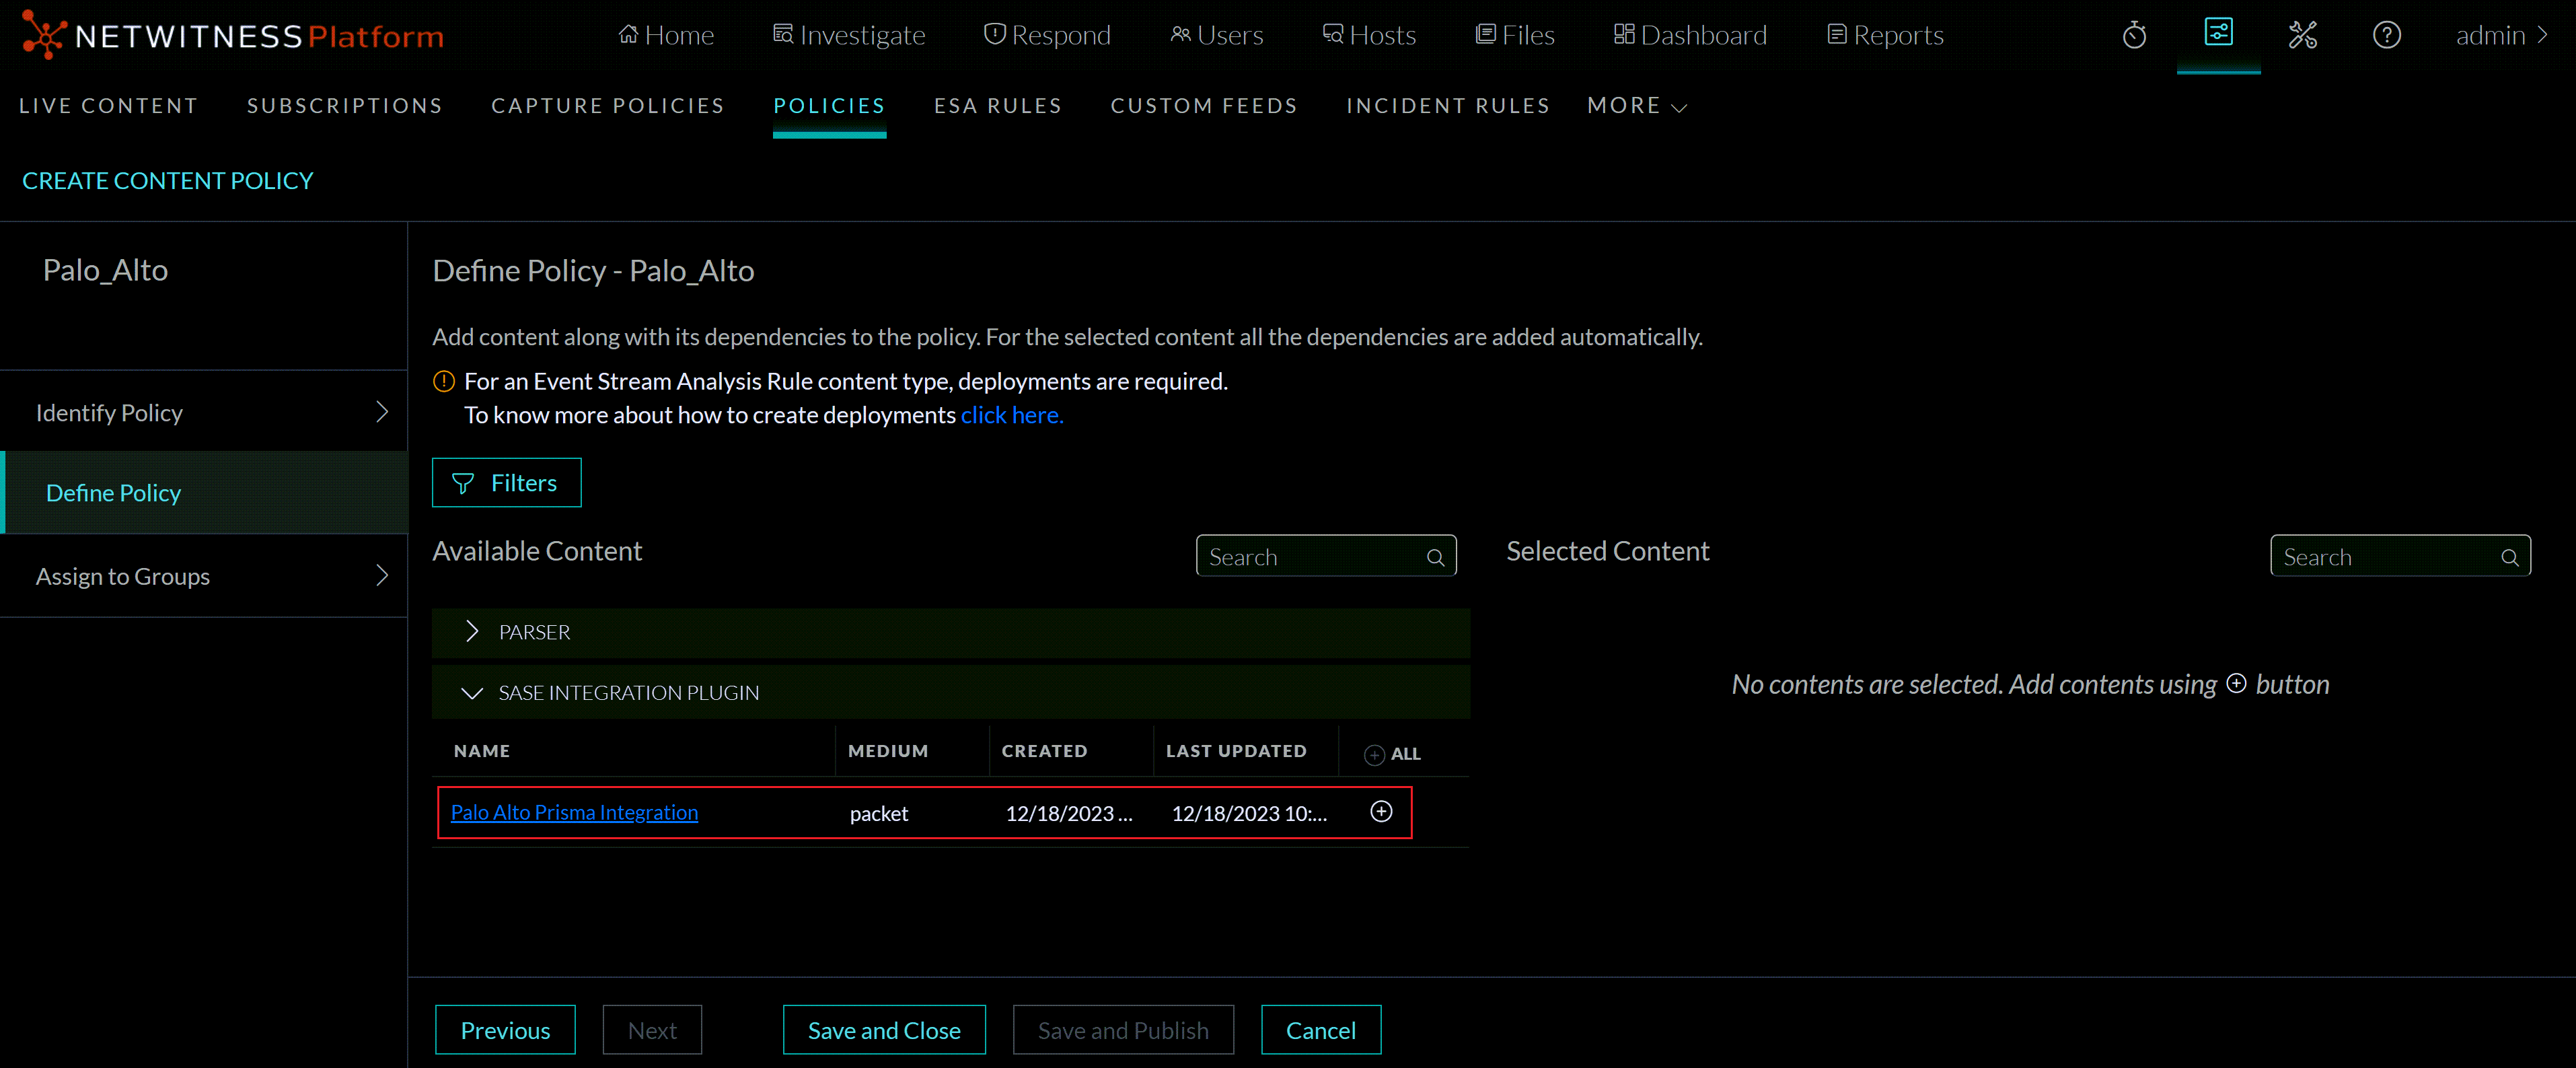Click the Selected Content search magnifier icon
The height and width of the screenshot is (1068, 2576).
click(2509, 558)
